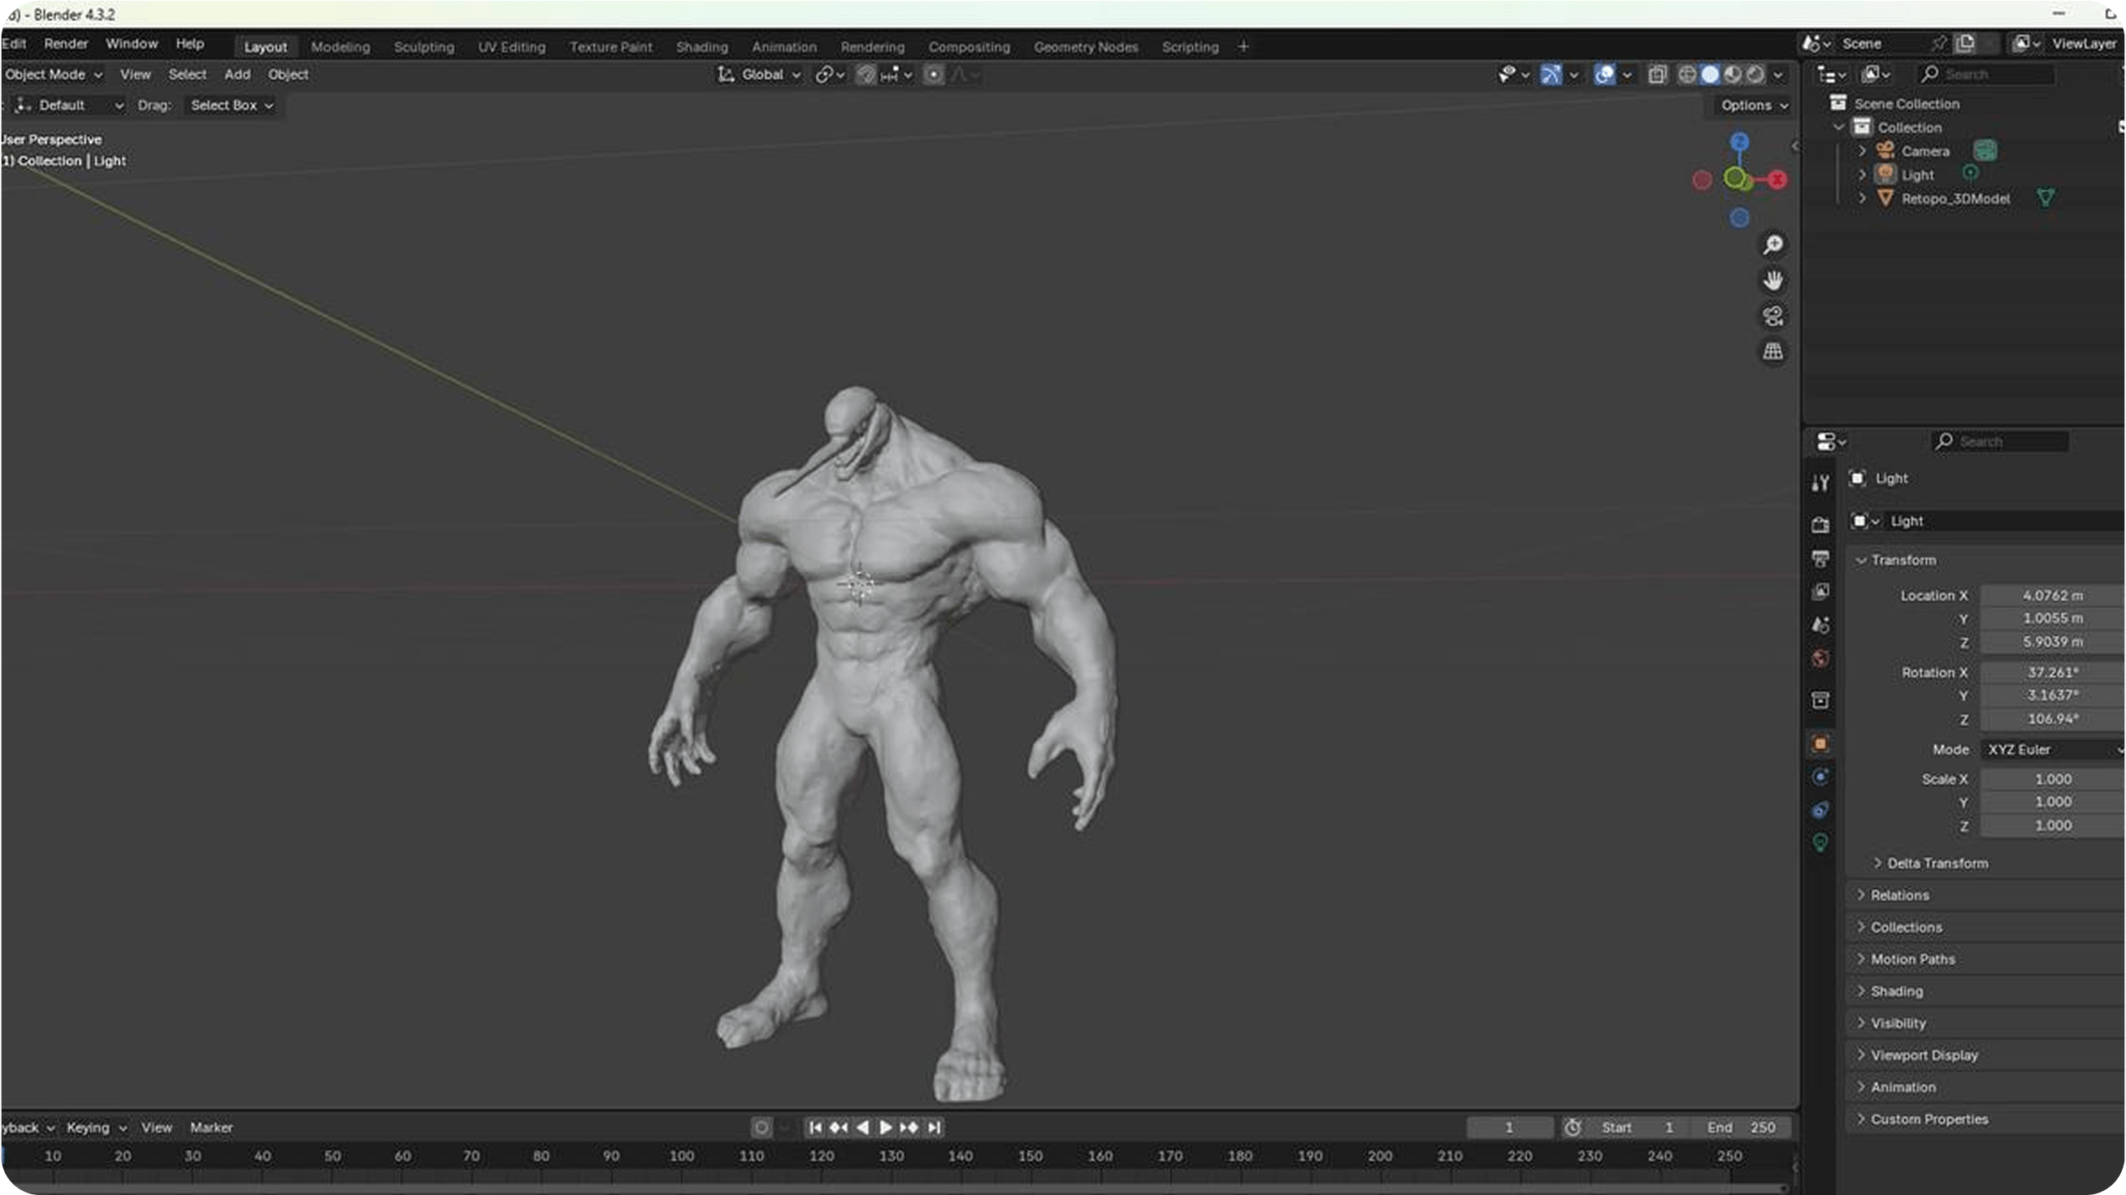Expand the Retopo_3DModel tree item
Image resolution: width=2126 pixels, height=1195 pixels.
coord(1862,199)
